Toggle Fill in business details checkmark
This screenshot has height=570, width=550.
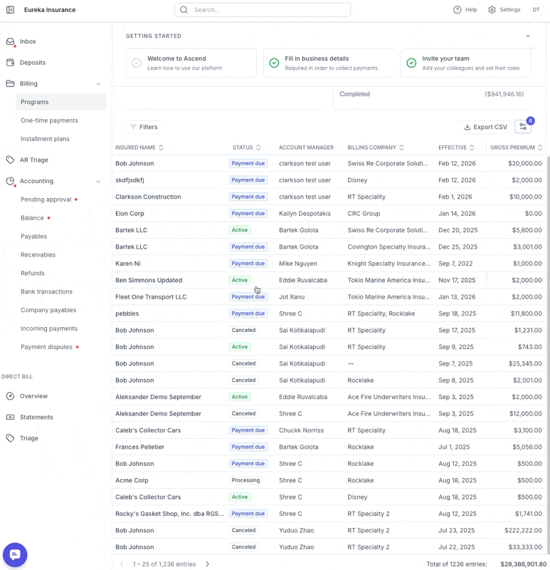tap(274, 63)
